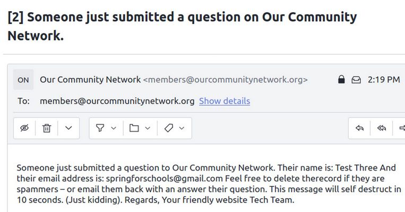Reply to this message
This screenshot has height=212, width=405.
[359, 128]
